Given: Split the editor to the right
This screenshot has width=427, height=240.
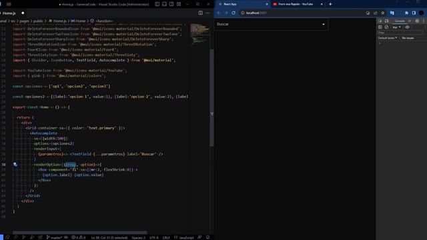Looking at the screenshot, I should (200, 13).
